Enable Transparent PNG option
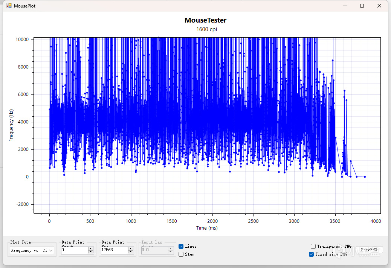The image size is (391, 268). coord(313,246)
